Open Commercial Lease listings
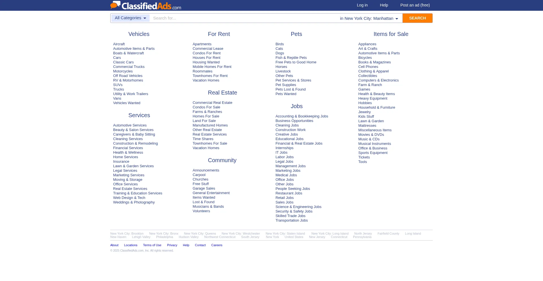The image size is (543, 281). 208,49
